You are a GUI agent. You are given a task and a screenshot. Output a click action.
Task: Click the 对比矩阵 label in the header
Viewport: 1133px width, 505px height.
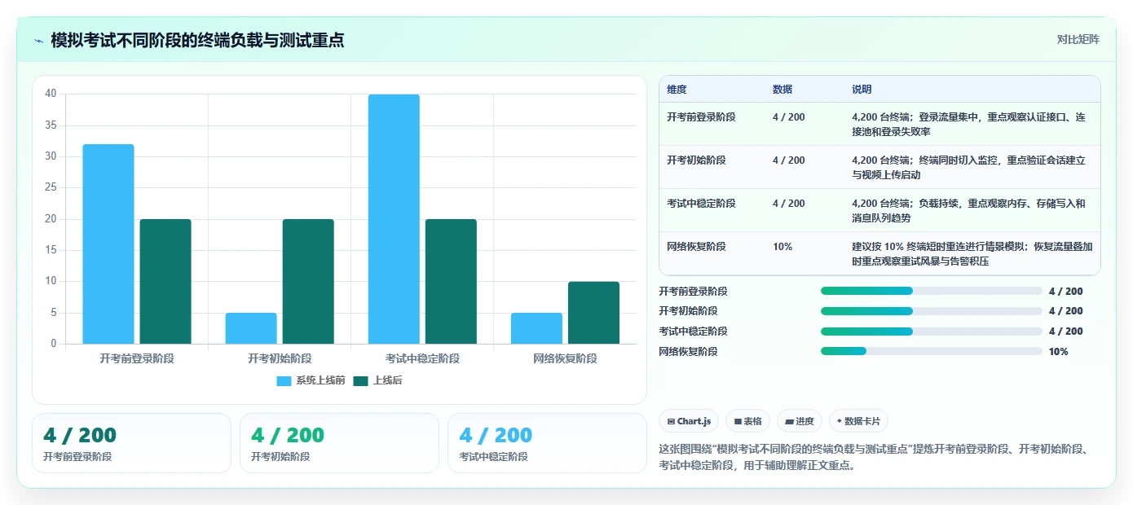point(1078,39)
